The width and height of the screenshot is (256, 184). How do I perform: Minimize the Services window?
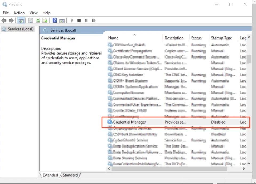tap(217, 5)
